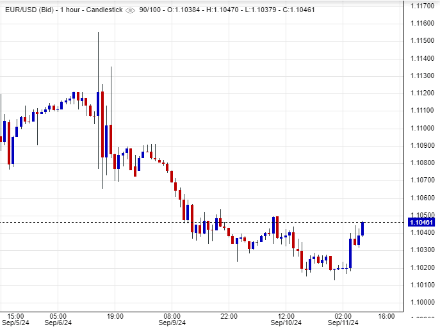440x327 pixels.
Task: Click the Sep/9/24 08:00 time label
Action: pyautogui.click(x=172, y=319)
